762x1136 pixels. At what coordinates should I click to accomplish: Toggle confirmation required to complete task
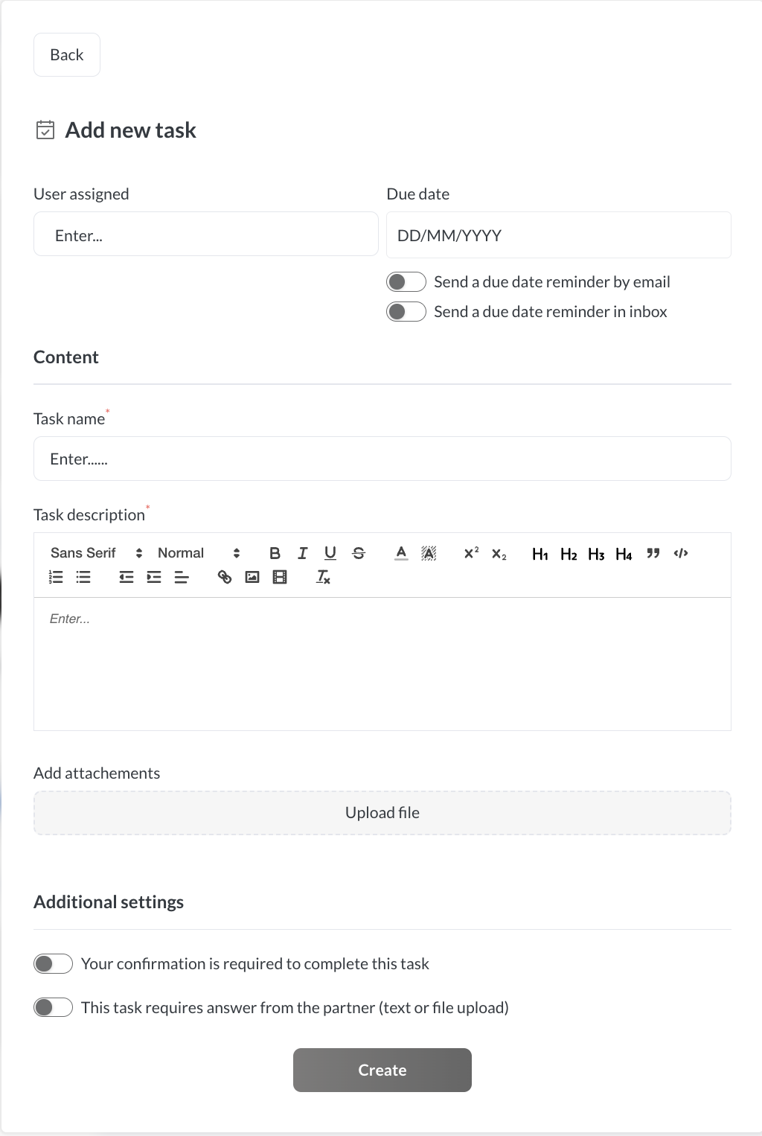pyautogui.click(x=54, y=964)
